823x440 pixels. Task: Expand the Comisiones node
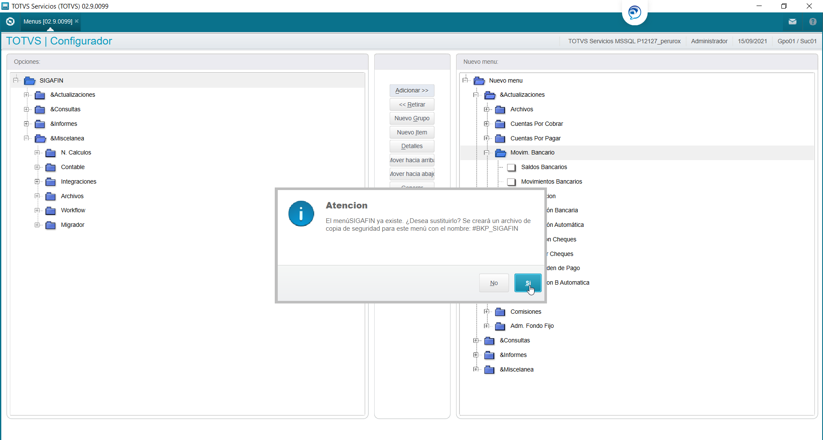point(487,312)
